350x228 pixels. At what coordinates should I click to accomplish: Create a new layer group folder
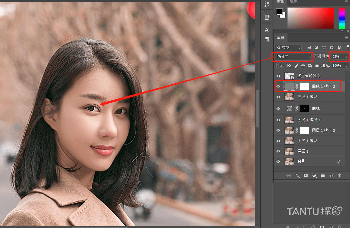[x=323, y=175]
